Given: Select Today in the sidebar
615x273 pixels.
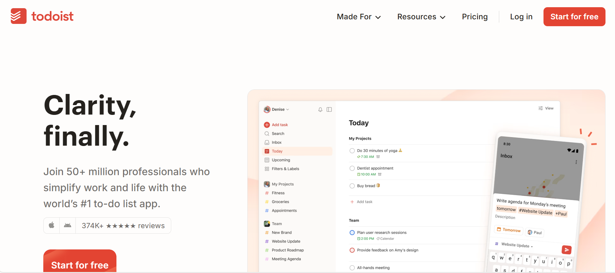Looking at the screenshot, I should 277,151.
